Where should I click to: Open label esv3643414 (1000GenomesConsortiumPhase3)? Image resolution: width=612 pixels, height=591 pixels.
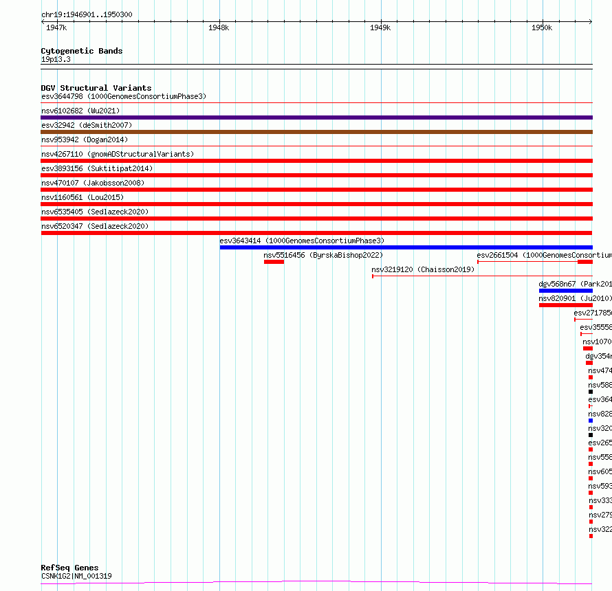click(302, 241)
